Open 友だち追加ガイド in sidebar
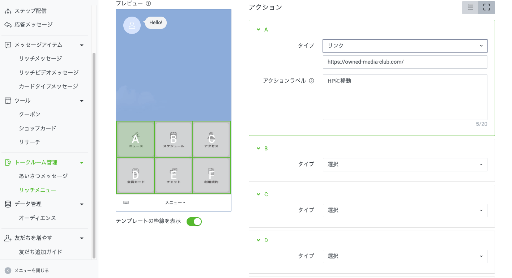 coord(40,252)
